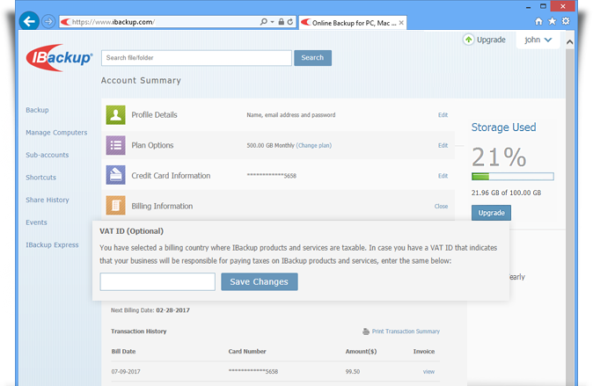Click the Account Summary heading

(x=141, y=81)
